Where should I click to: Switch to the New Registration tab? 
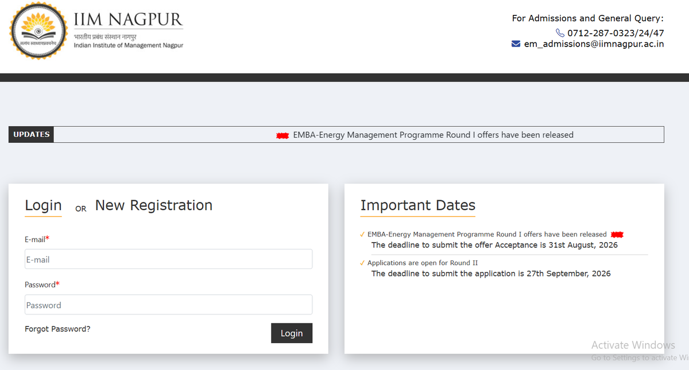pyautogui.click(x=154, y=205)
